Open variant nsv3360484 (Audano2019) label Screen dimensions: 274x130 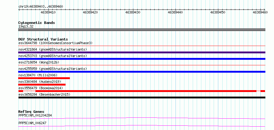(x=40, y=82)
